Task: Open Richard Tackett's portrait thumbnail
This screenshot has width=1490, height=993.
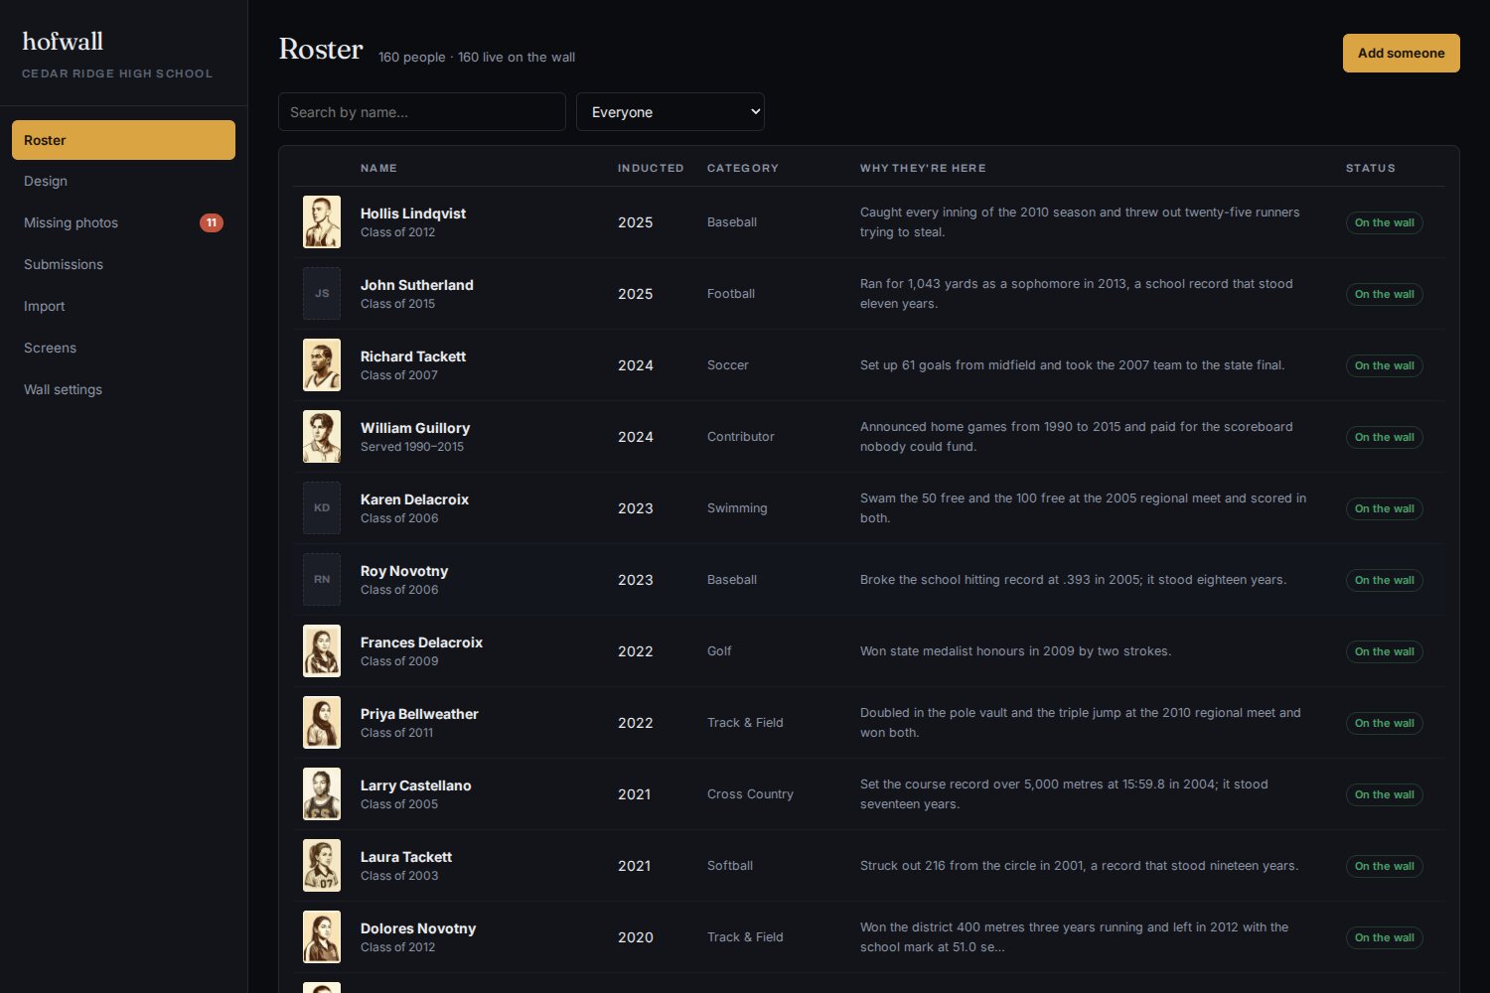Action: (322, 365)
